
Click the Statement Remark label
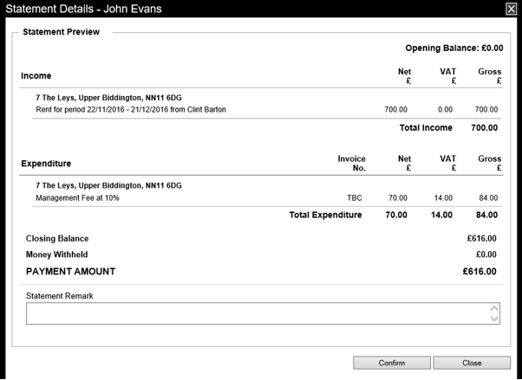point(60,296)
